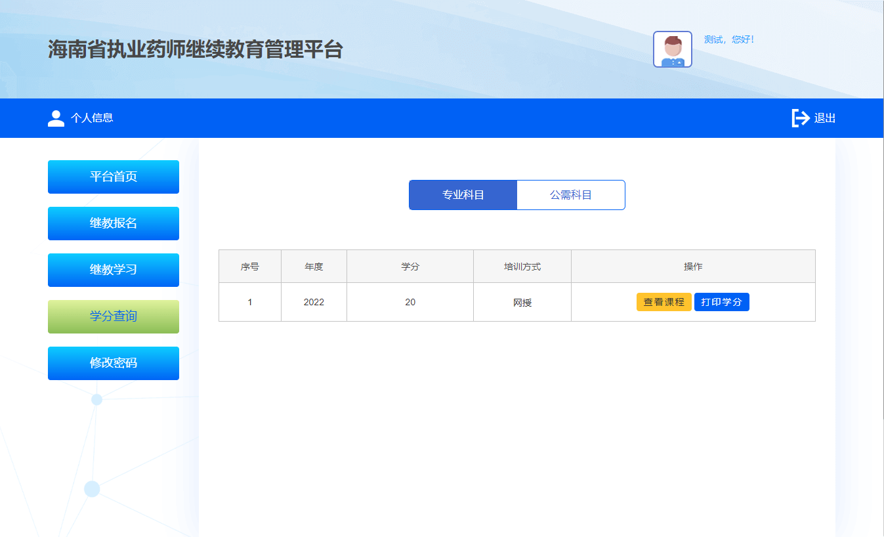Switch to the 专业科目 tab

(x=463, y=195)
